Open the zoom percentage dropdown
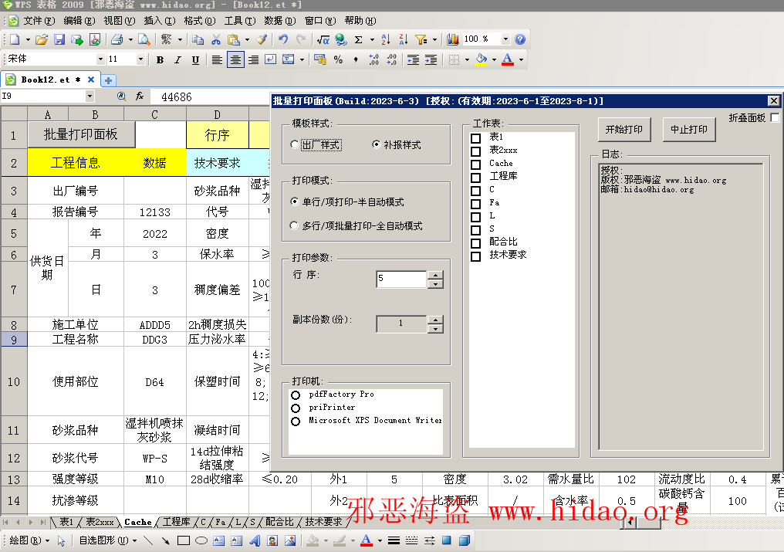The width and height of the screenshot is (784, 552). [x=505, y=39]
